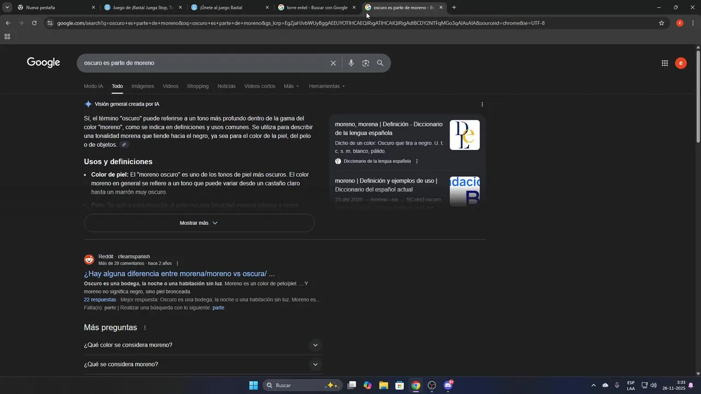This screenshot has height=394, width=701.
Task: Launch Copilot from the taskbar
Action: [367, 385]
